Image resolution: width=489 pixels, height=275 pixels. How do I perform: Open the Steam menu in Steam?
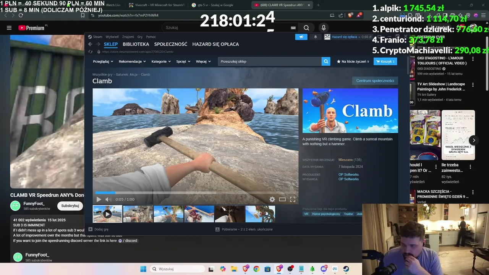(x=98, y=37)
